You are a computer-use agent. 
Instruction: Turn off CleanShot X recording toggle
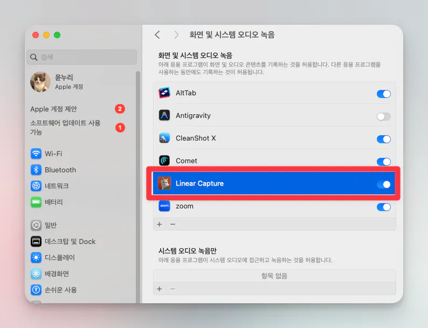[383, 139]
